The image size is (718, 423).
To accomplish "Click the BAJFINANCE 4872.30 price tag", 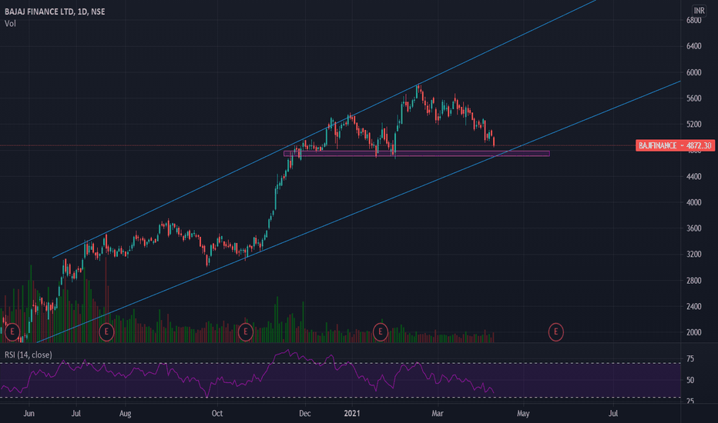I will 676,145.
